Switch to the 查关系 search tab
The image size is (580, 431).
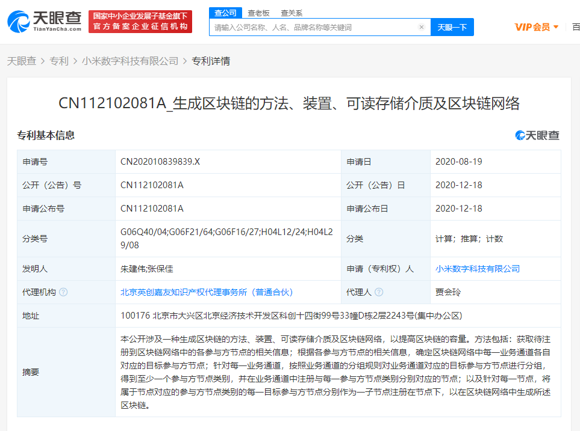point(292,13)
